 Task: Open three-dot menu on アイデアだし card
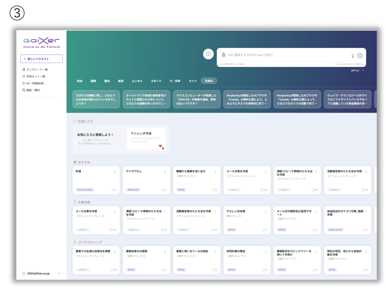click(165, 172)
